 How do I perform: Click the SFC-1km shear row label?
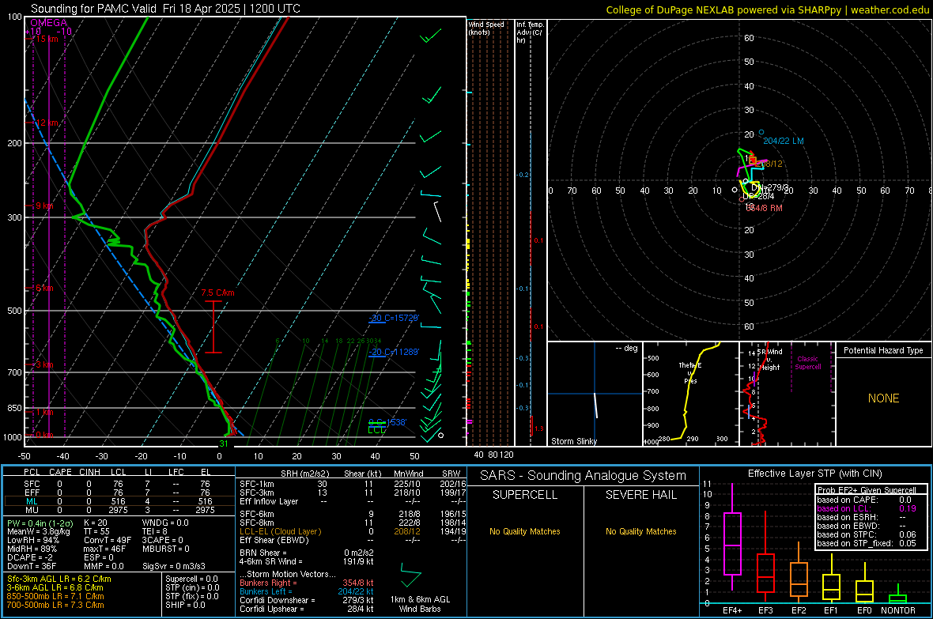pyautogui.click(x=256, y=484)
